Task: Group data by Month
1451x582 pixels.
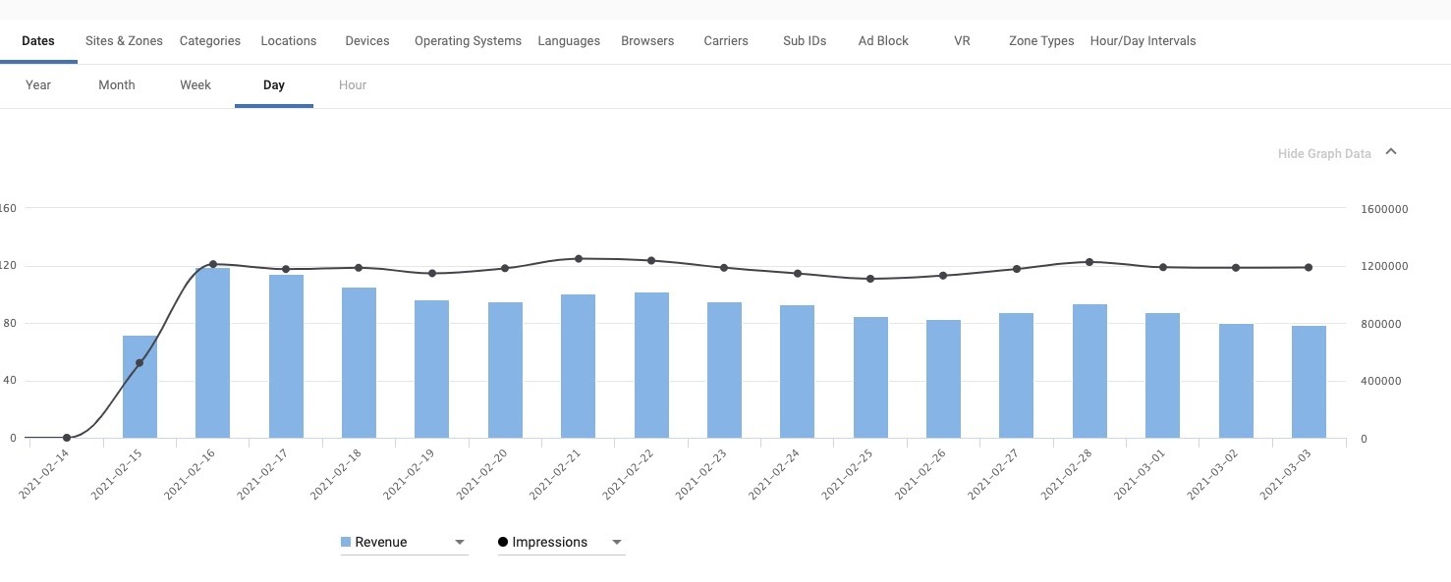Action: click(x=116, y=85)
